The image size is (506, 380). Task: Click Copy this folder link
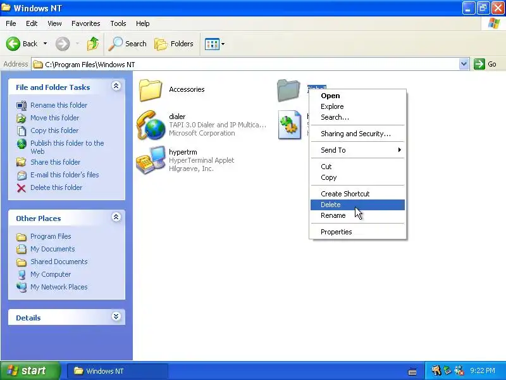click(x=54, y=130)
